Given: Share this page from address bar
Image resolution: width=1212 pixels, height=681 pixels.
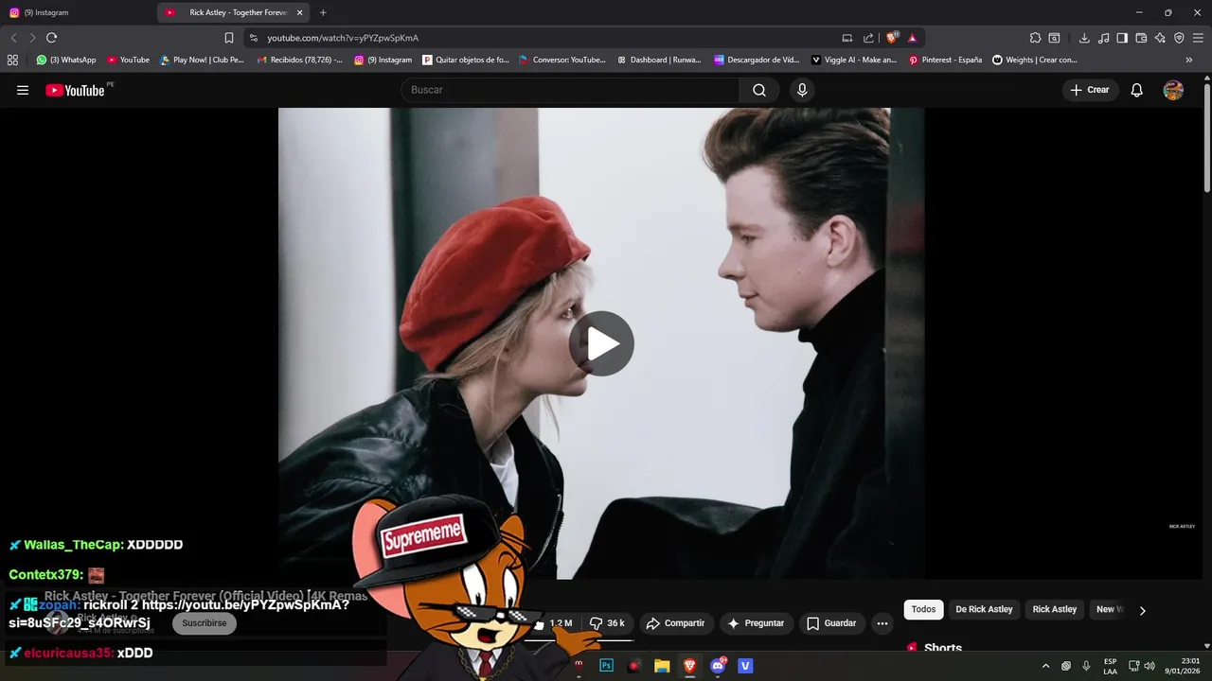Looking at the screenshot, I should pos(868,38).
